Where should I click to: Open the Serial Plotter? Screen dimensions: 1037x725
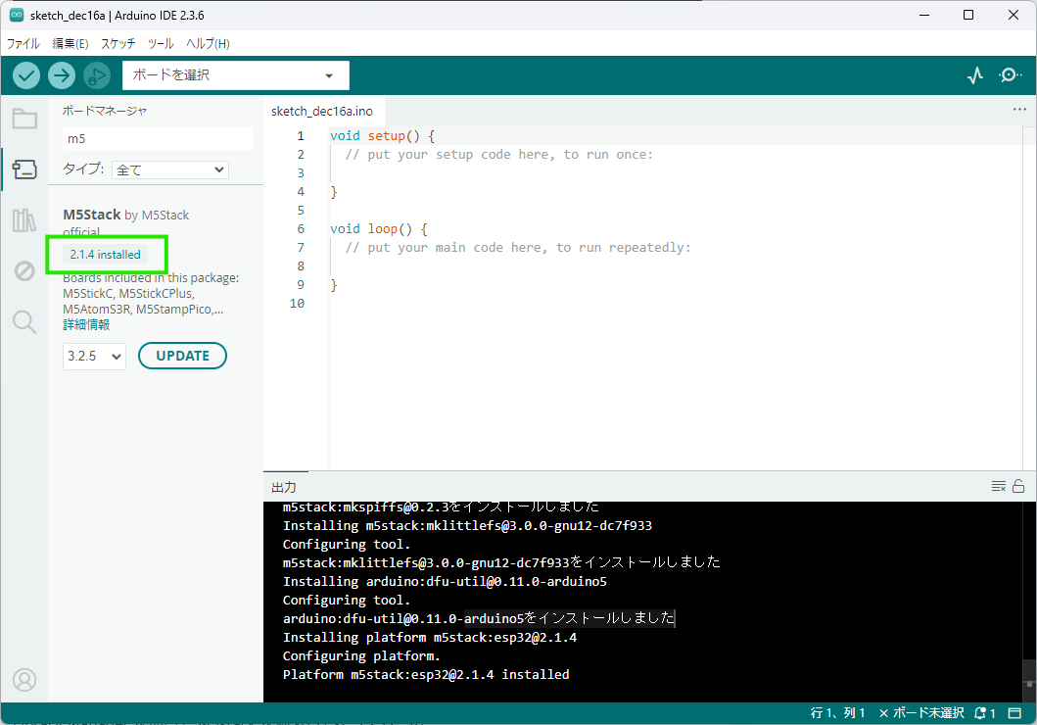tap(975, 75)
